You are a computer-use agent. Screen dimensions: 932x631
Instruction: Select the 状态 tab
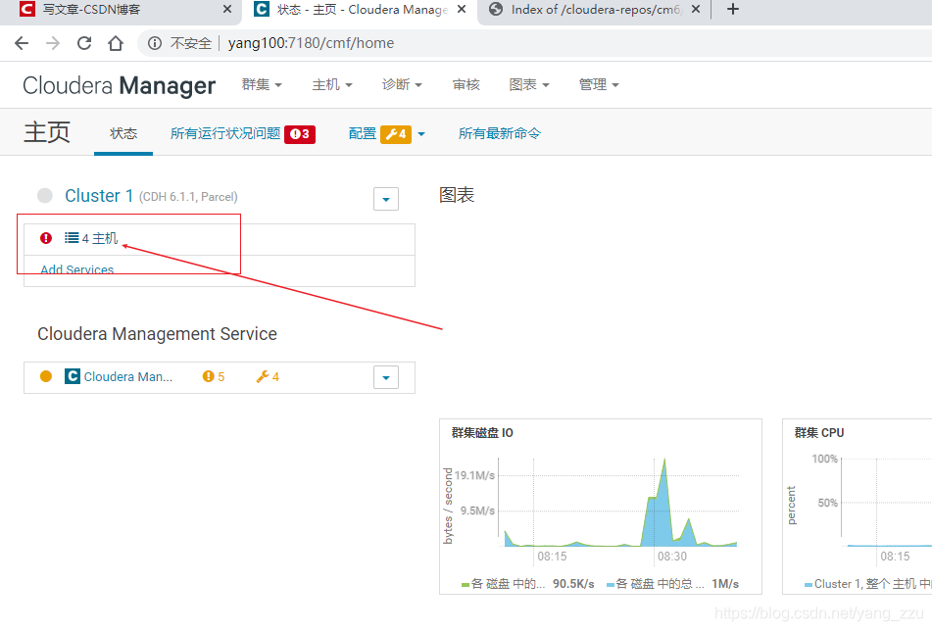click(x=123, y=133)
